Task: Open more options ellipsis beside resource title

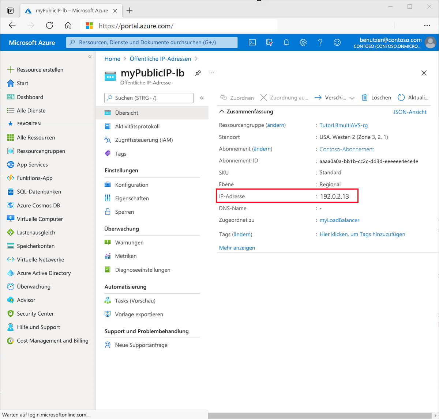Action: [212, 73]
